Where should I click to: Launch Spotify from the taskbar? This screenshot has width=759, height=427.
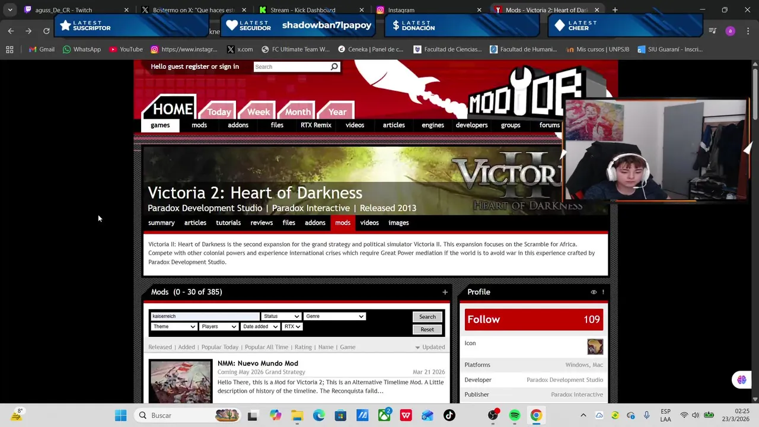point(514,415)
